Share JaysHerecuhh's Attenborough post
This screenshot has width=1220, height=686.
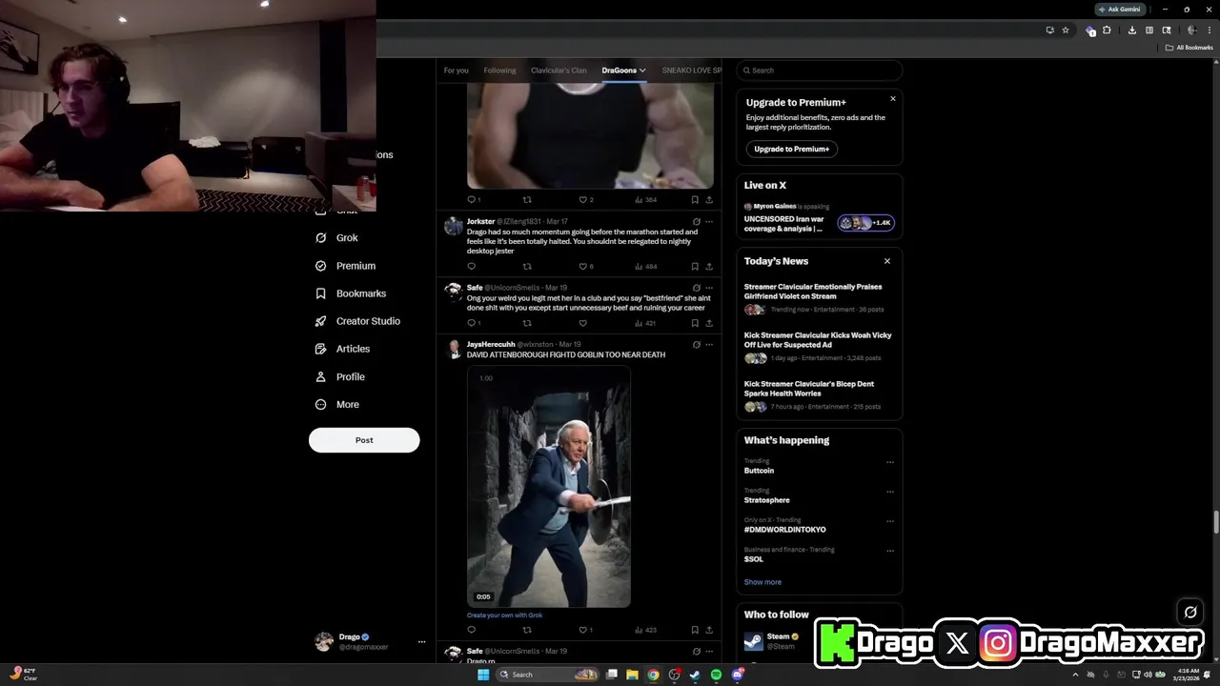point(709,630)
